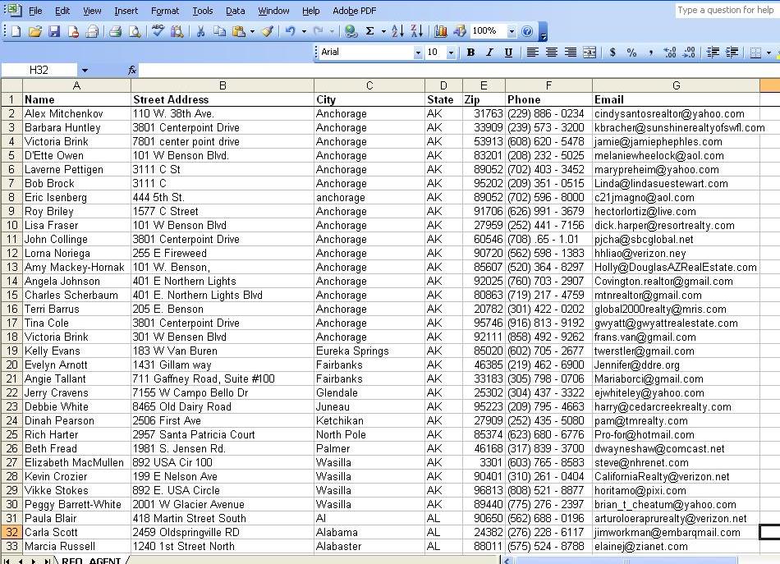Open the Data menu
780x564 pixels.
tap(236, 11)
